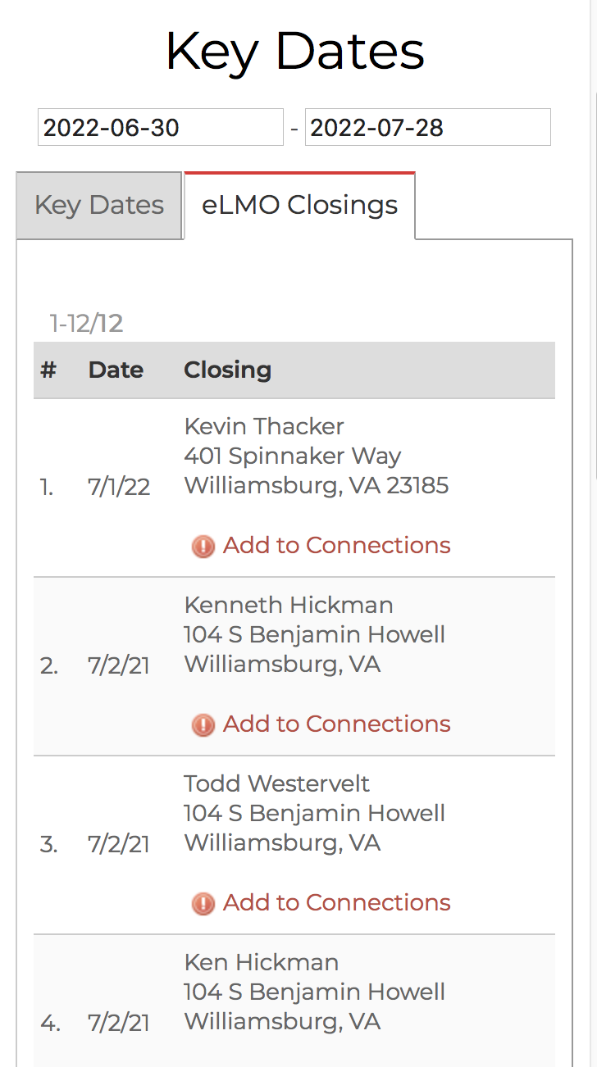Add Kevin Thacker to Connections
The height and width of the screenshot is (1067, 597).
(x=336, y=546)
